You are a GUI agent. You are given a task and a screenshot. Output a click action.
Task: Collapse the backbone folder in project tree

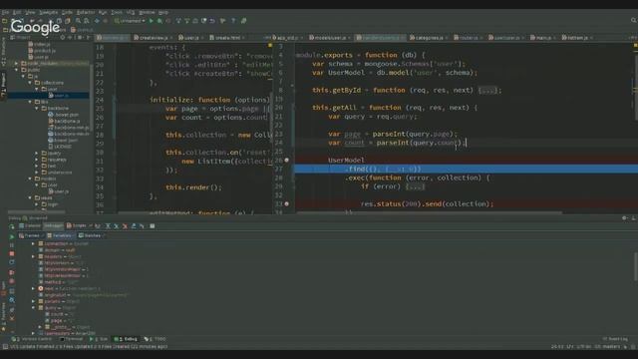point(37,109)
